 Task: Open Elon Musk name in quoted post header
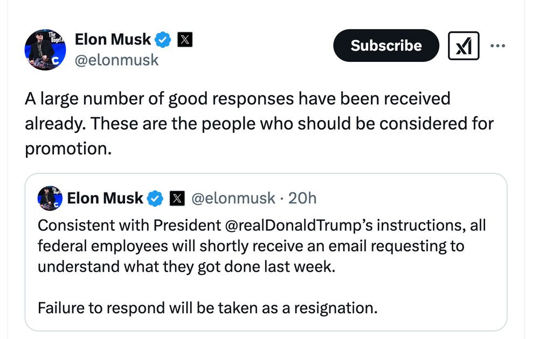coord(105,199)
